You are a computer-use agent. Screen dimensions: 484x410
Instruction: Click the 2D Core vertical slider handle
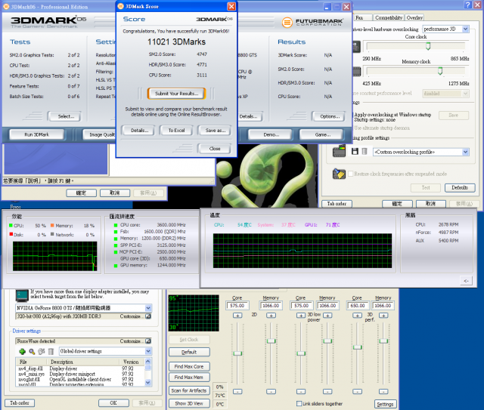point(237,353)
